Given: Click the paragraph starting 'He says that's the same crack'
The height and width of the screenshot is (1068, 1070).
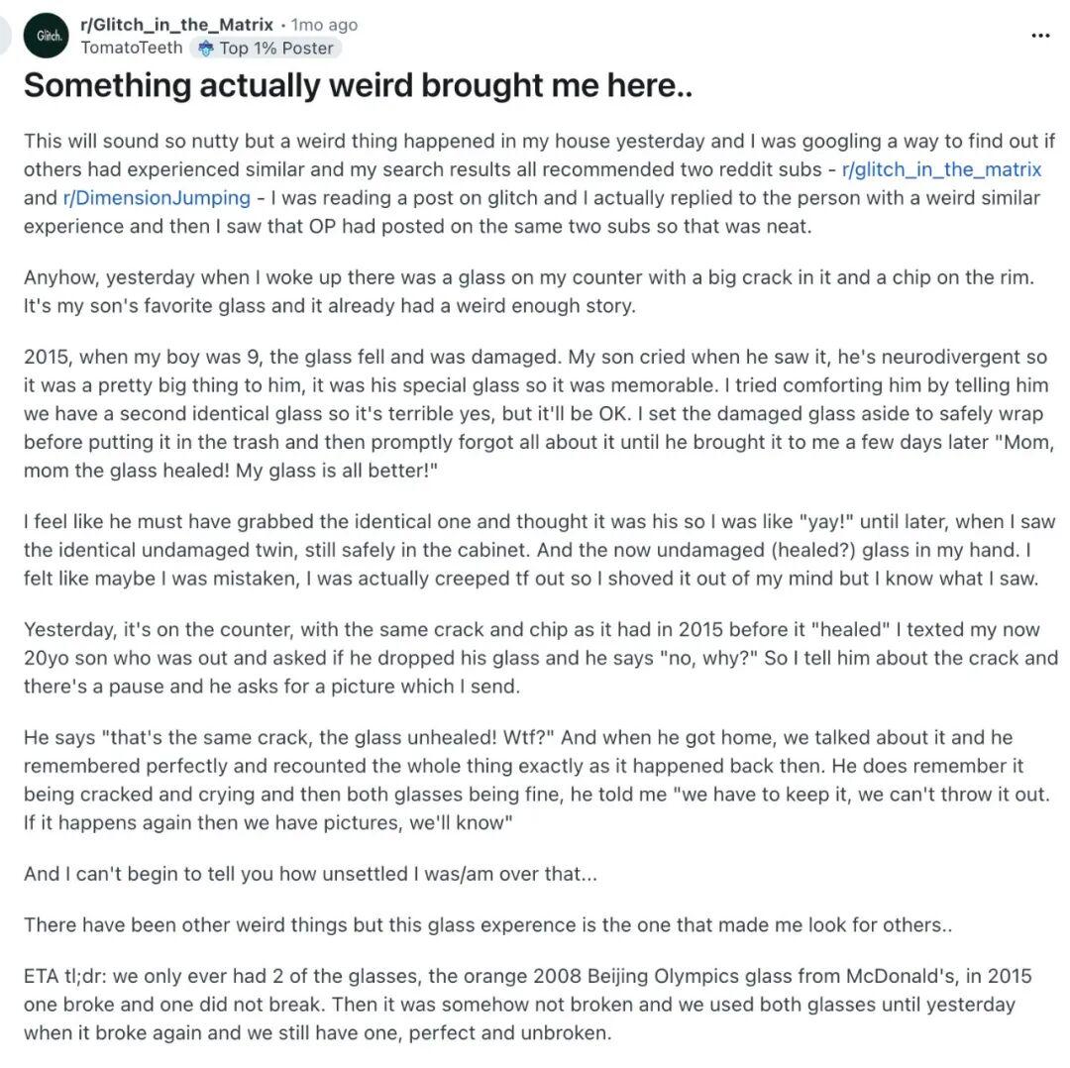Looking at the screenshot, I should coord(538,780).
